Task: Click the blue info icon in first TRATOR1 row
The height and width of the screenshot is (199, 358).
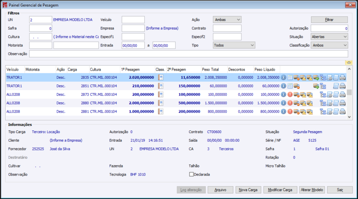Action: (283, 77)
